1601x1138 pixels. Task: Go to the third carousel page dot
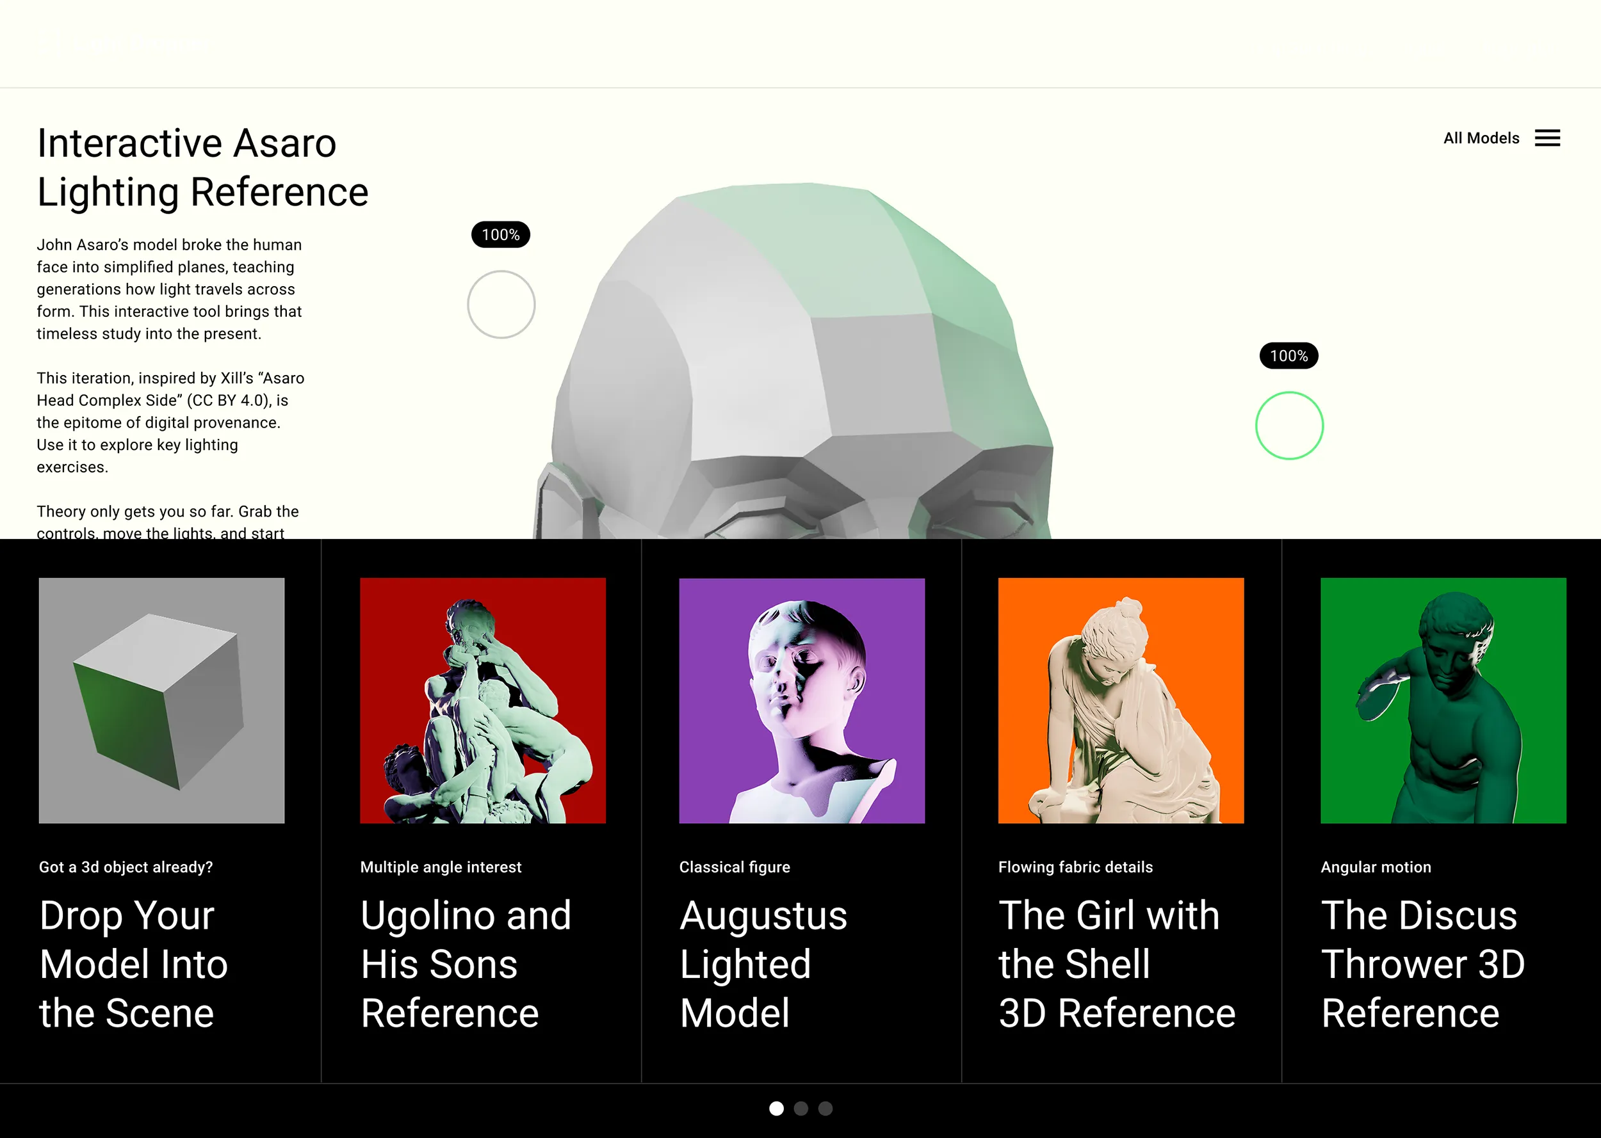click(825, 1109)
